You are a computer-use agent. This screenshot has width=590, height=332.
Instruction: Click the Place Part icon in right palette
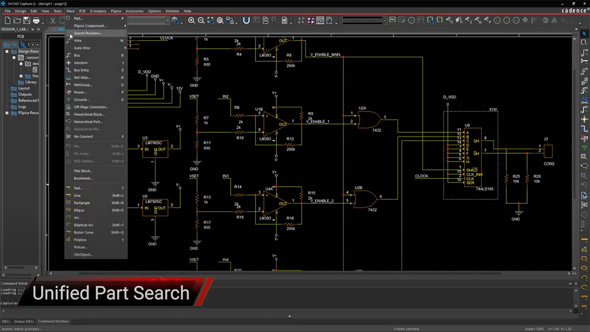pyautogui.click(x=584, y=43)
